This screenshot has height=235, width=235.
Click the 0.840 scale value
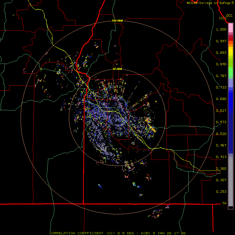221,64
